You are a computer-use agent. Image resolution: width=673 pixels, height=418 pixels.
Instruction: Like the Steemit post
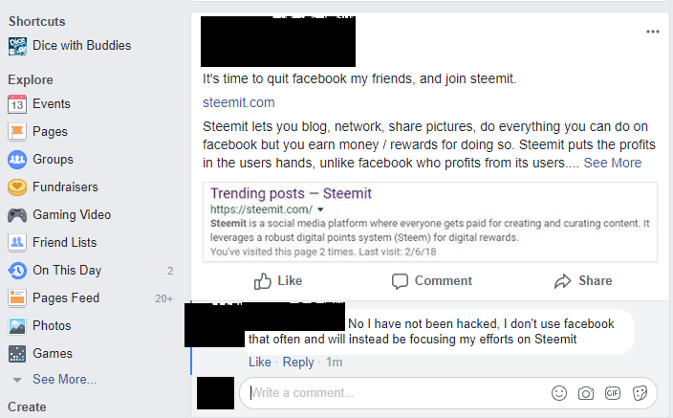pos(278,281)
